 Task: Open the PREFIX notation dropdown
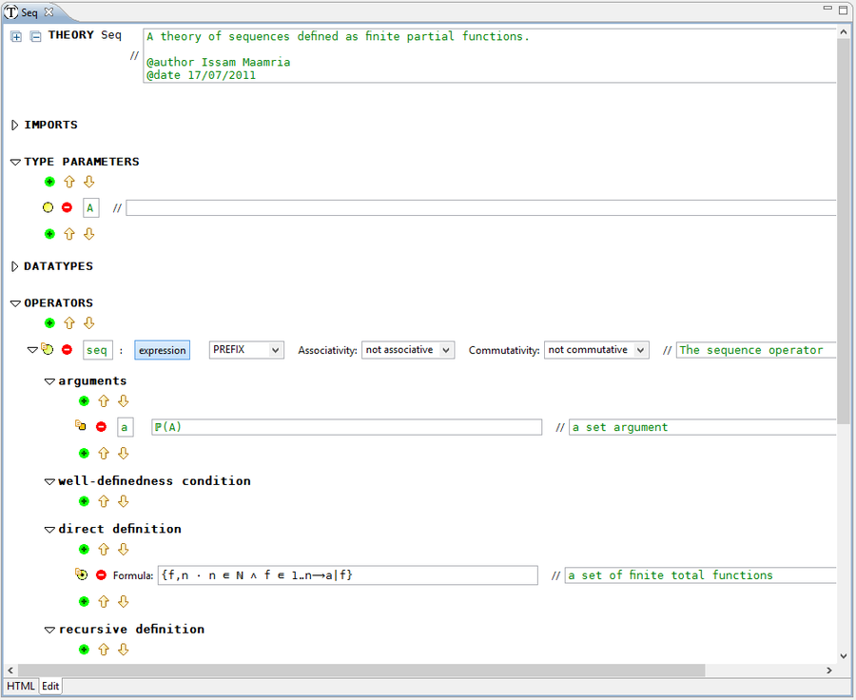coord(246,350)
